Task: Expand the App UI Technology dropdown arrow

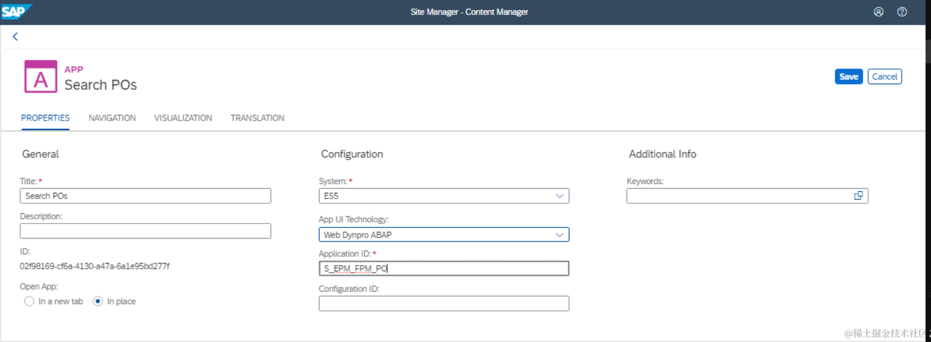Action: (x=559, y=235)
